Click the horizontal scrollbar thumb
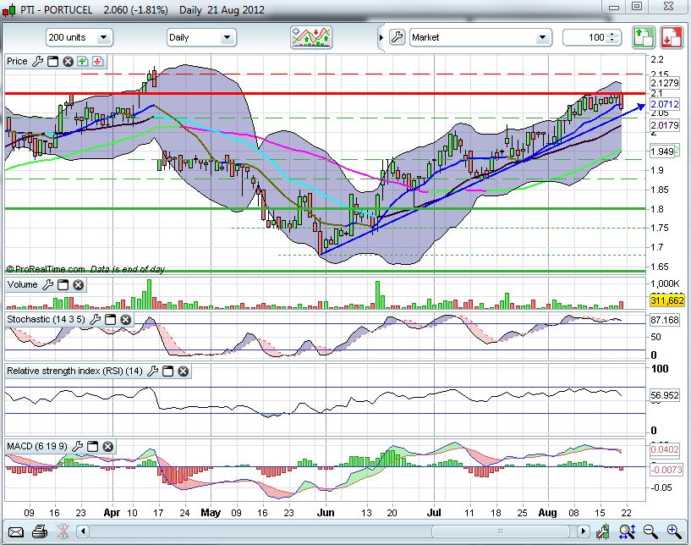Viewport: 691px width, 545px height. 500,531
